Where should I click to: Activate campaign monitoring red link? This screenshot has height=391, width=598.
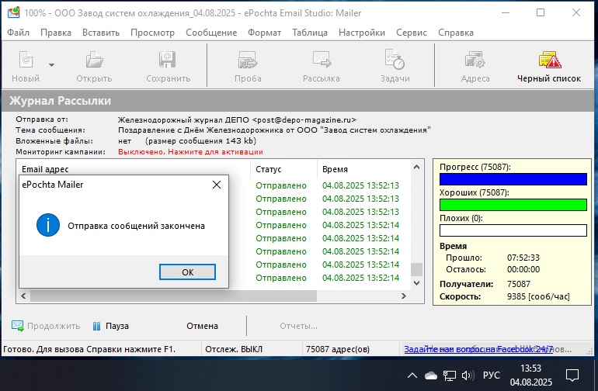coord(190,152)
